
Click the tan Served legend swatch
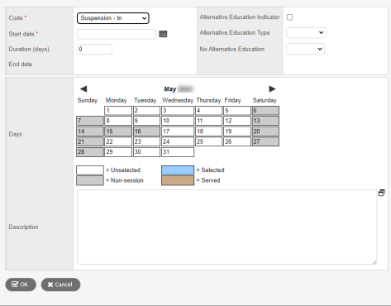[178, 180]
